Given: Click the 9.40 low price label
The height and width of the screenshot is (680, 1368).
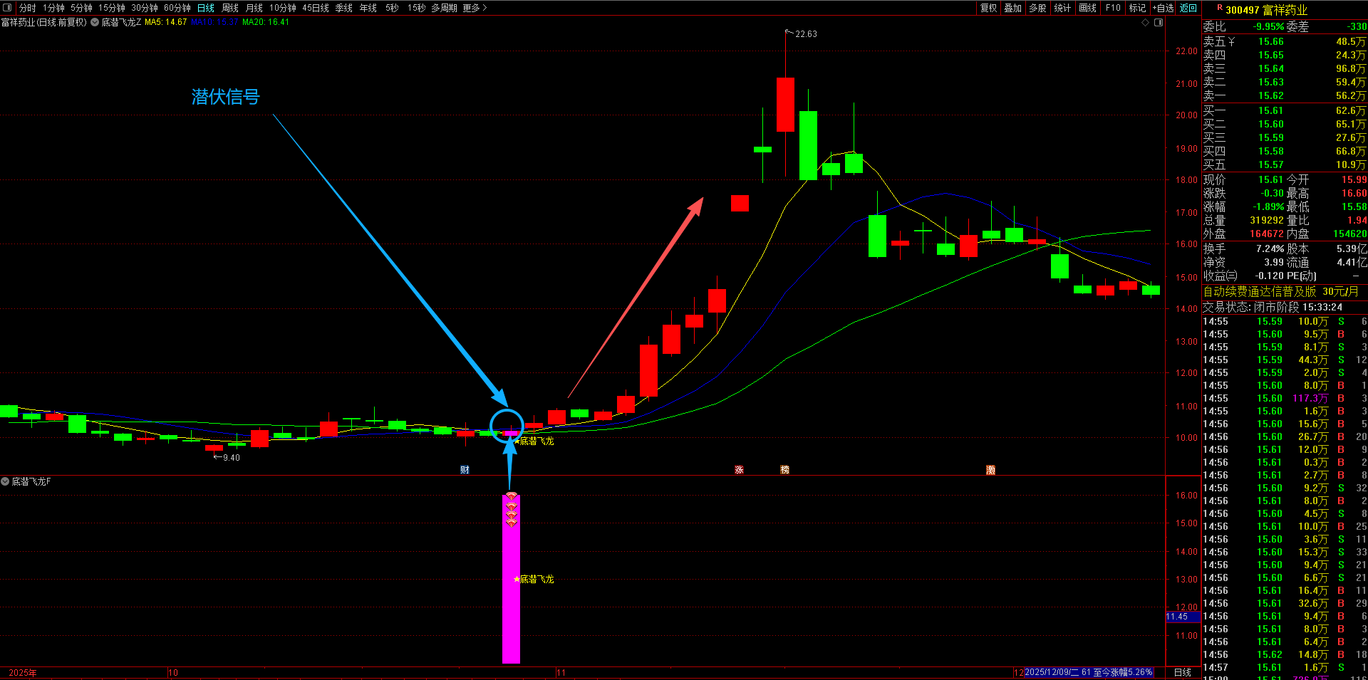Looking at the screenshot, I should point(232,458).
